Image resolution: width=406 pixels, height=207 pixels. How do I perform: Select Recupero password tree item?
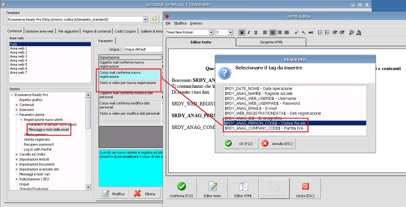39,144
